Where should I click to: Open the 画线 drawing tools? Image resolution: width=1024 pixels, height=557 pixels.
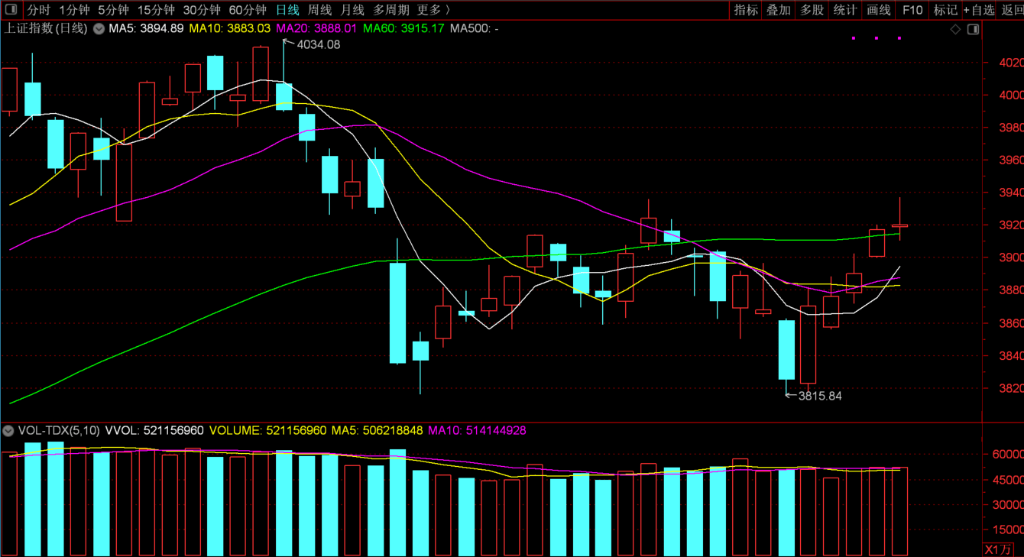(879, 10)
